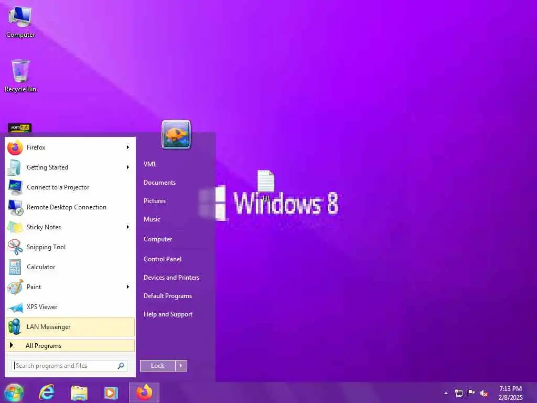Open Computer in Start menu right pane
This screenshot has width=537, height=403.
pyautogui.click(x=157, y=239)
